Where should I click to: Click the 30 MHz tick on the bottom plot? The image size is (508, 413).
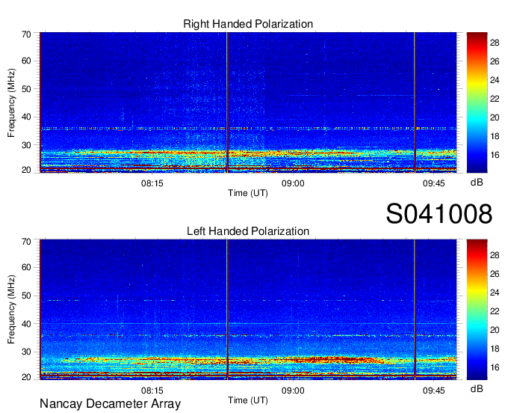tap(26, 352)
